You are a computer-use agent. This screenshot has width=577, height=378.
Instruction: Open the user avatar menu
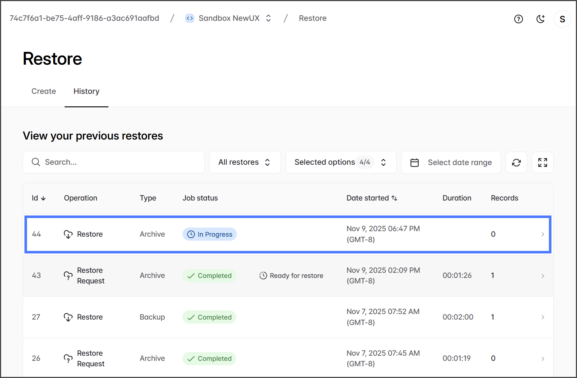tap(562, 19)
